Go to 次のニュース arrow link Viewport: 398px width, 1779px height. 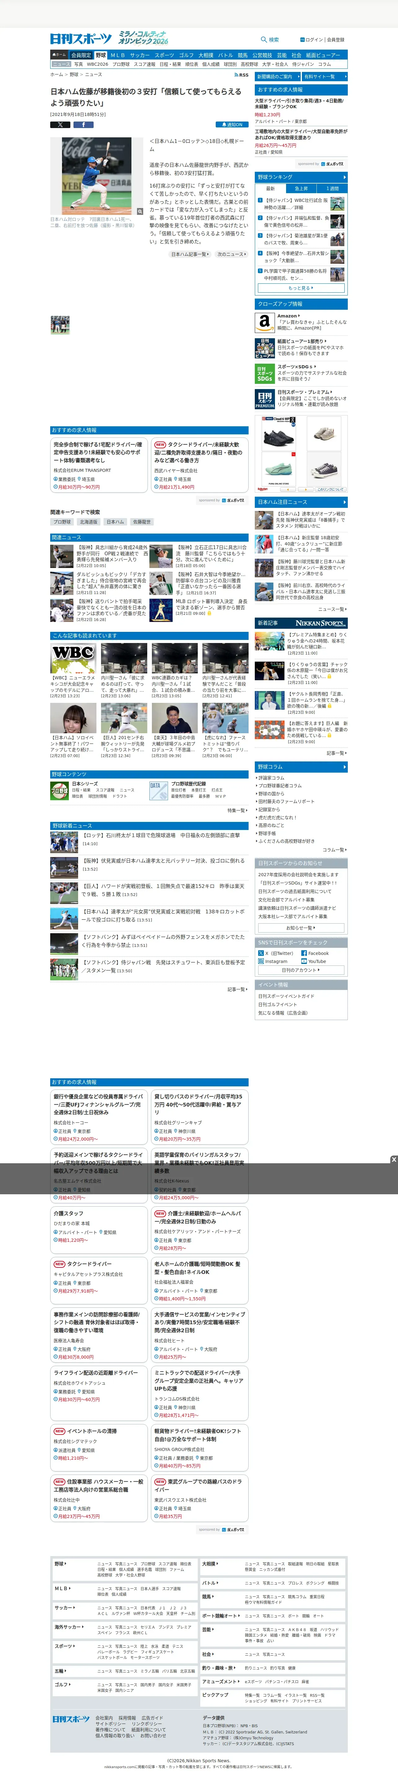[232, 254]
